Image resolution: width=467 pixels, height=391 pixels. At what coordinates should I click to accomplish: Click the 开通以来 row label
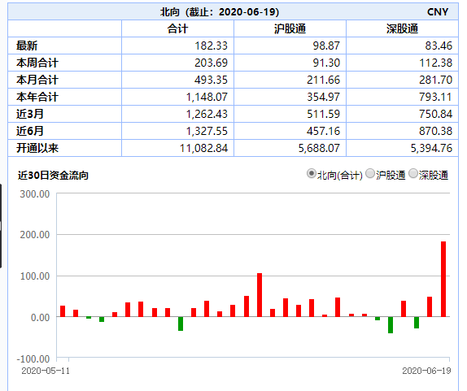(37, 148)
